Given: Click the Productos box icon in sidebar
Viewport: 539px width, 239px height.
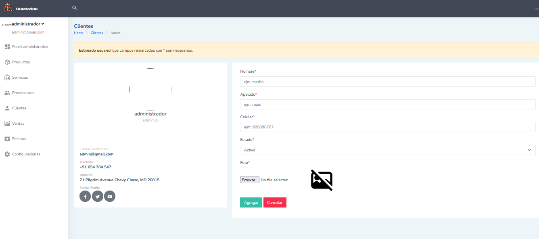Looking at the screenshot, I should 7,62.
